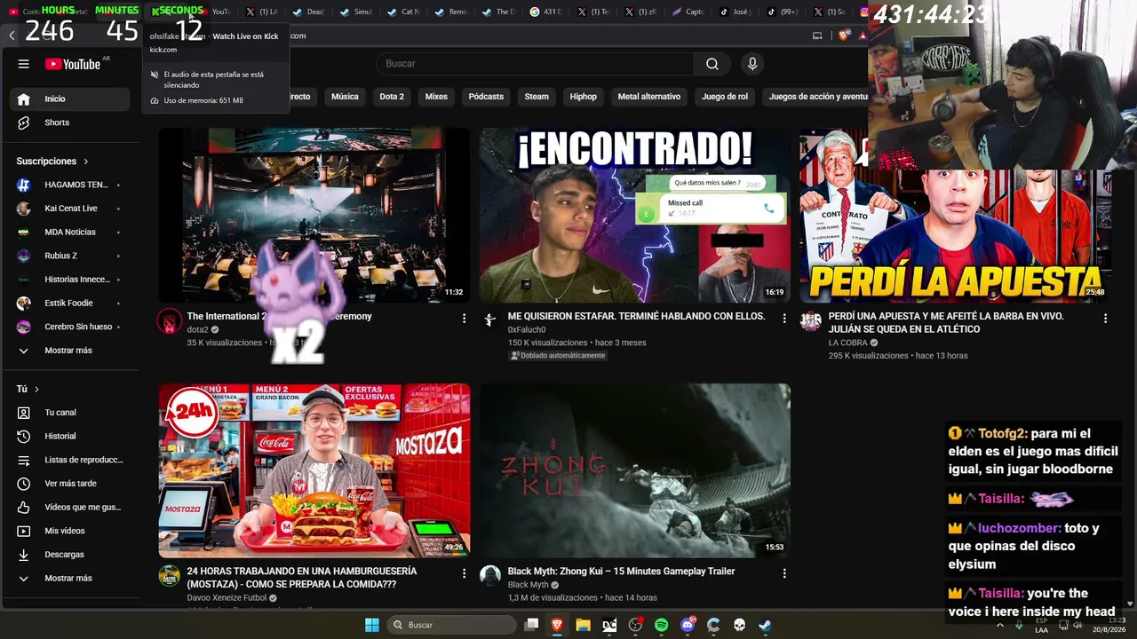The width and height of the screenshot is (1137, 639).
Task: Click the search magnifier button
Action: 712,64
